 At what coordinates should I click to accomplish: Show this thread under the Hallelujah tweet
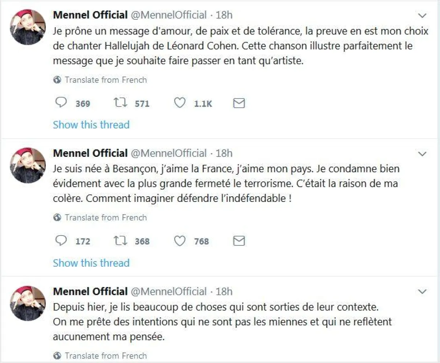point(91,125)
